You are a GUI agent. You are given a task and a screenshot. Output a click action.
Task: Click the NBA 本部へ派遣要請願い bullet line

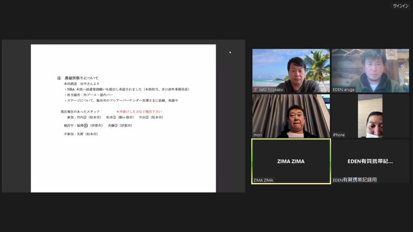[x=127, y=89]
